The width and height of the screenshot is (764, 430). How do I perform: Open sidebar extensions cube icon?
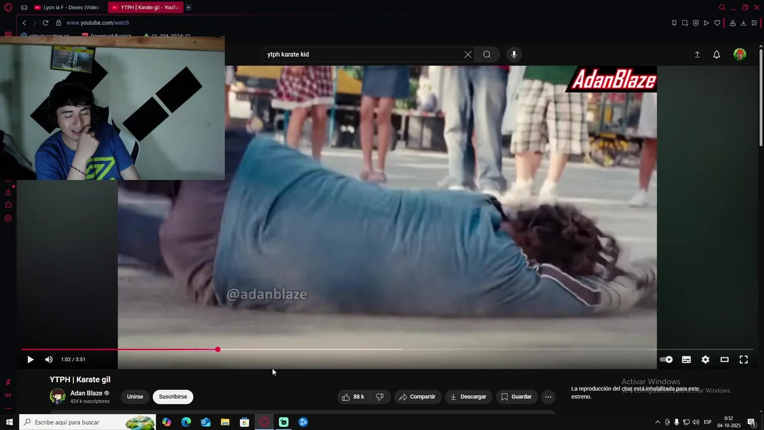click(8, 205)
